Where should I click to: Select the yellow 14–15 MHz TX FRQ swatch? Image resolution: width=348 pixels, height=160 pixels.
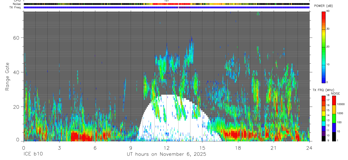324,113
